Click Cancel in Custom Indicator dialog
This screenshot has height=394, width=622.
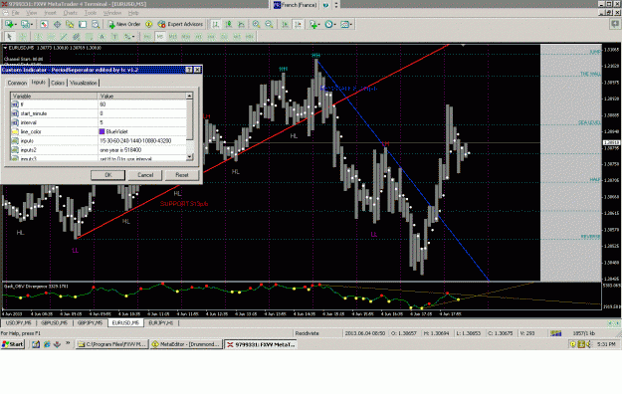(145, 175)
